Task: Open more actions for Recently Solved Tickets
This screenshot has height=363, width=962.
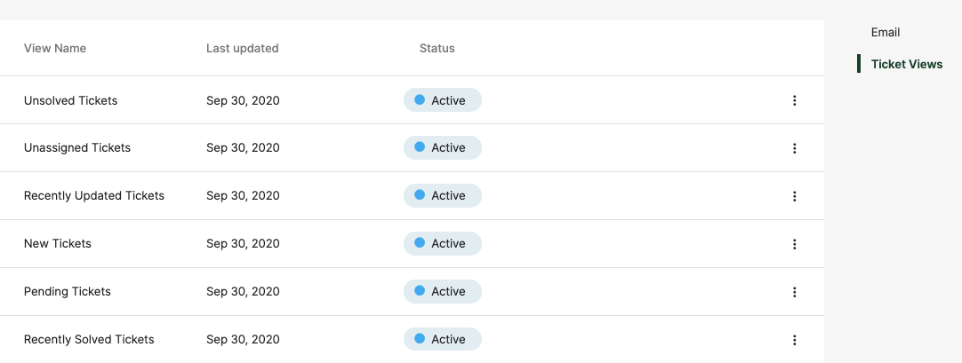Action: click(795, 340)
